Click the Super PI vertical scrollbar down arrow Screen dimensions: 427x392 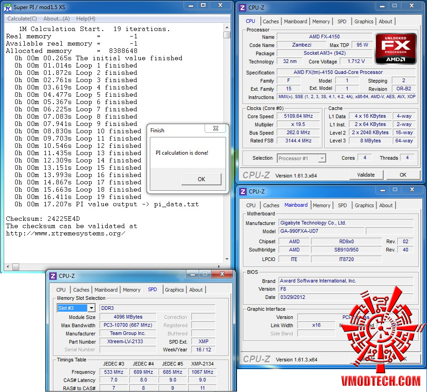pos(227,259)
